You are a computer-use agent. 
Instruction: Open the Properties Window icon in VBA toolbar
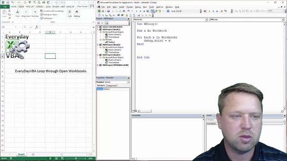pos(157,11)
